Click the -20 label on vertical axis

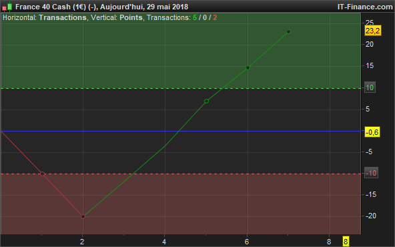click(370, 216)
